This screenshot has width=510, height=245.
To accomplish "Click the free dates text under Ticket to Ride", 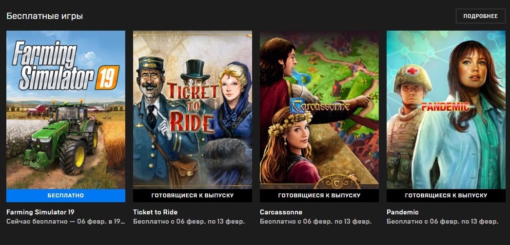I will click(189, 222).
